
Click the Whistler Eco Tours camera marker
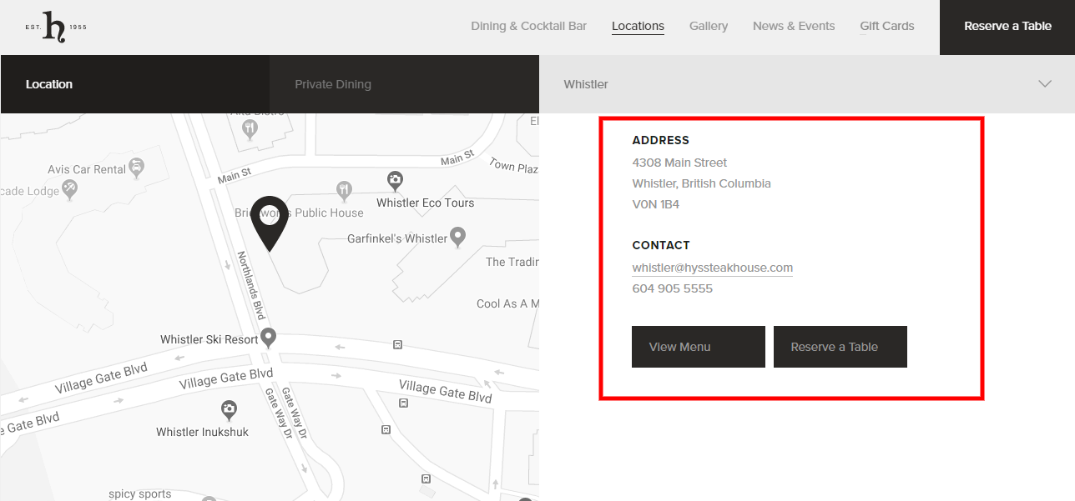point(395,180)
